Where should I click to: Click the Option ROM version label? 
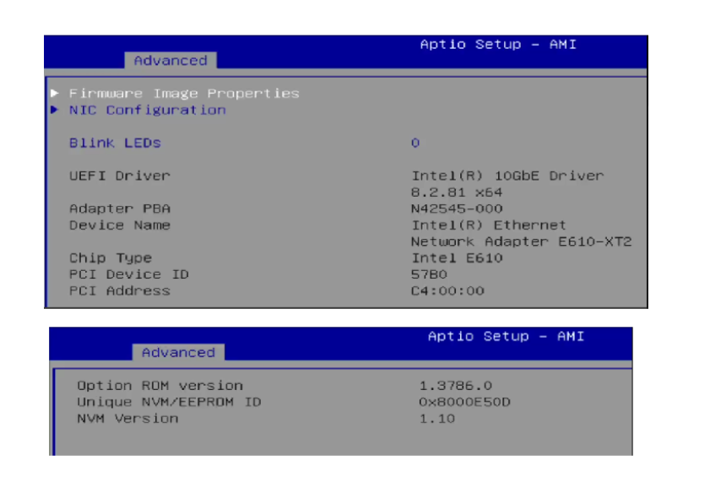[160, 386]
